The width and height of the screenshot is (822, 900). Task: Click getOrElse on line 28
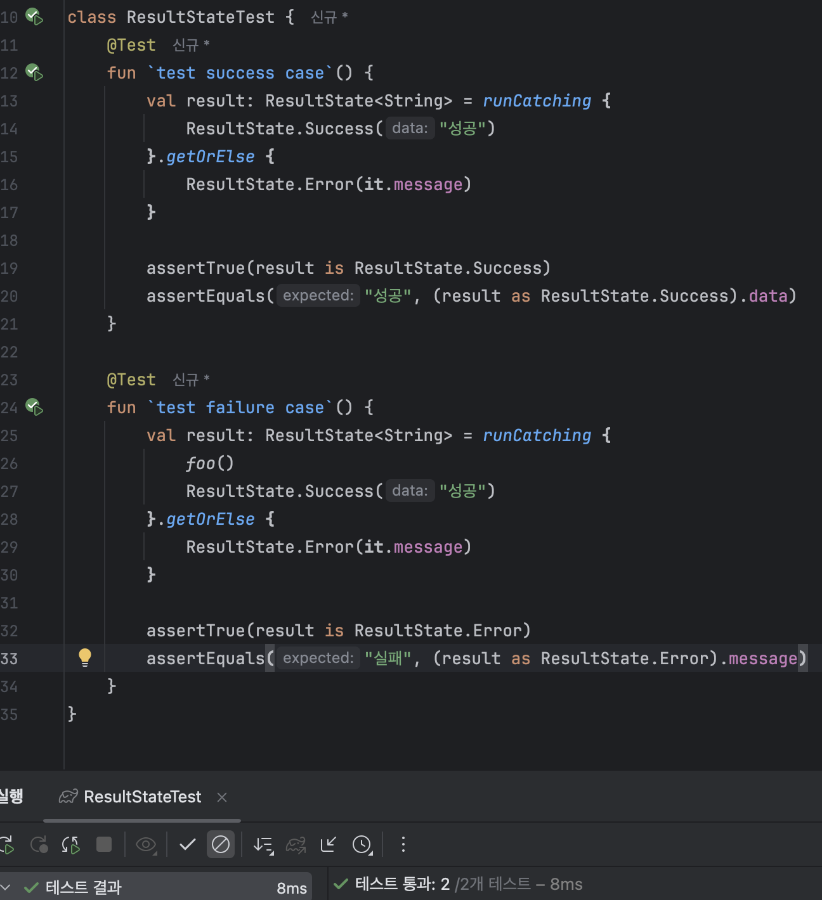coord(210,519)
